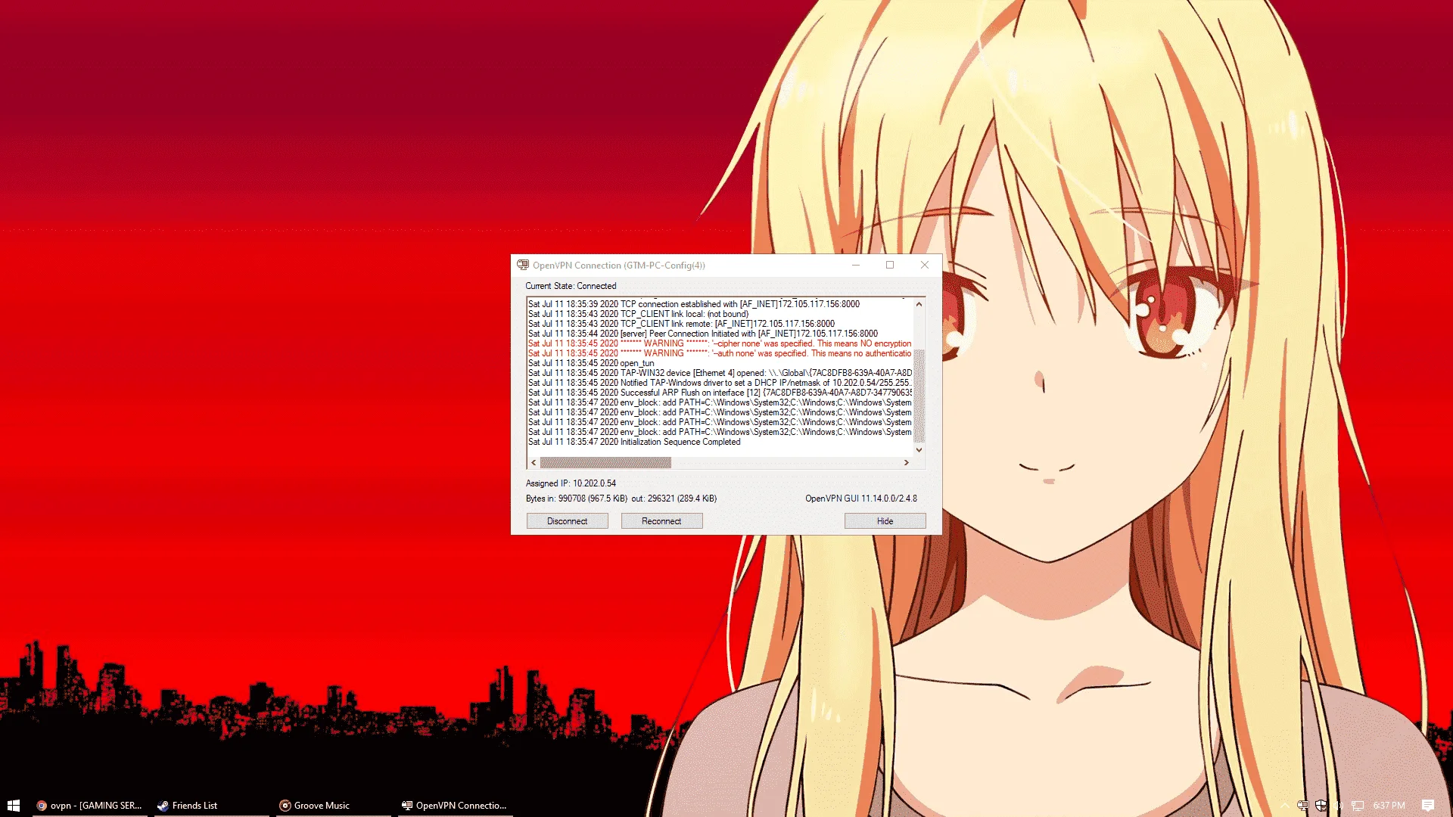Click the vertical scrollbar thumb in log
The height and width of the screenshot is (817, 1453).
[x=919, y=396]
